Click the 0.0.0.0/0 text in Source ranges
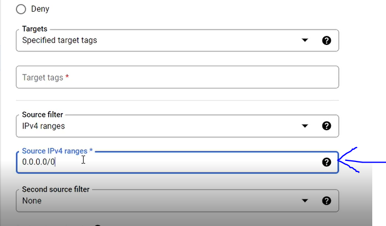386x226 pixels. [x=39, y=162]
